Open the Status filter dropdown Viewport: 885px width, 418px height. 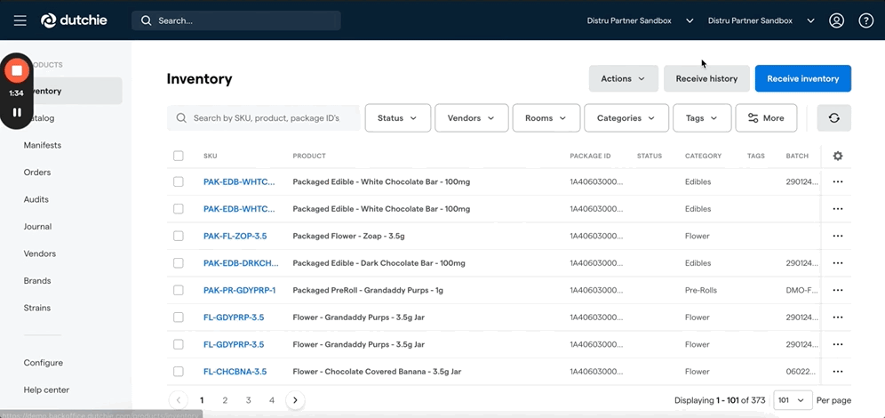tap(397, 118)
